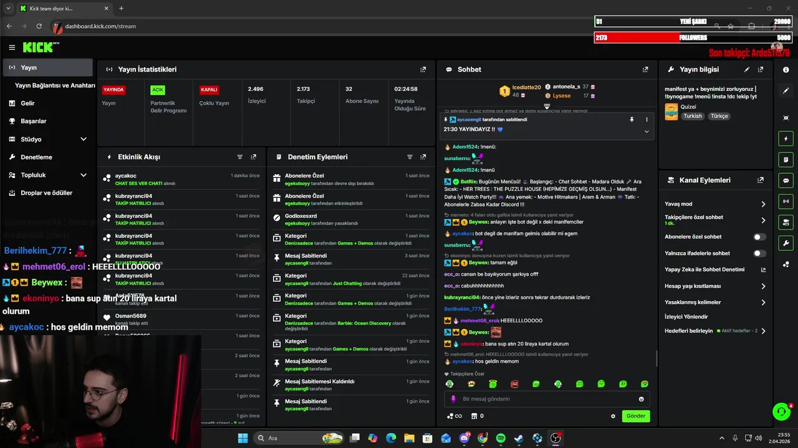Screen dimensions: 798x448
Task: Click aycakoc CHAT SES VER CHATI activity row
Action: tap(181, 180)
